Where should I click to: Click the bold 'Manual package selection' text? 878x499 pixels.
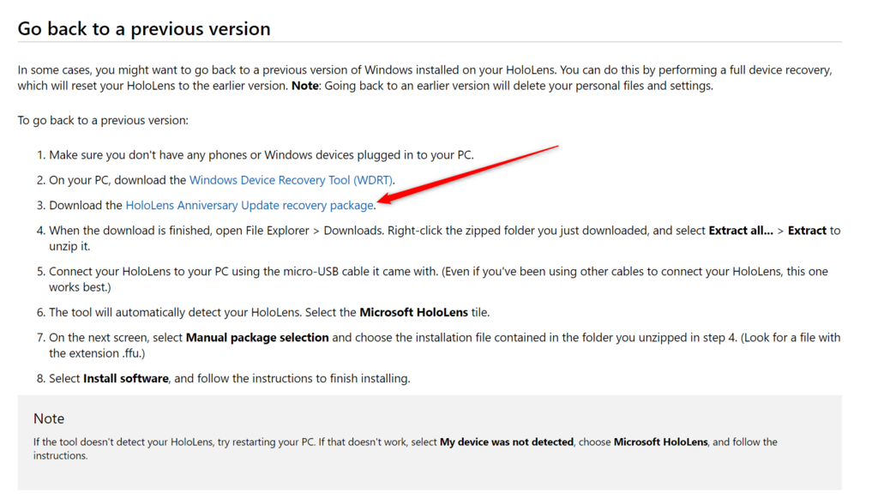coord(257,338)
